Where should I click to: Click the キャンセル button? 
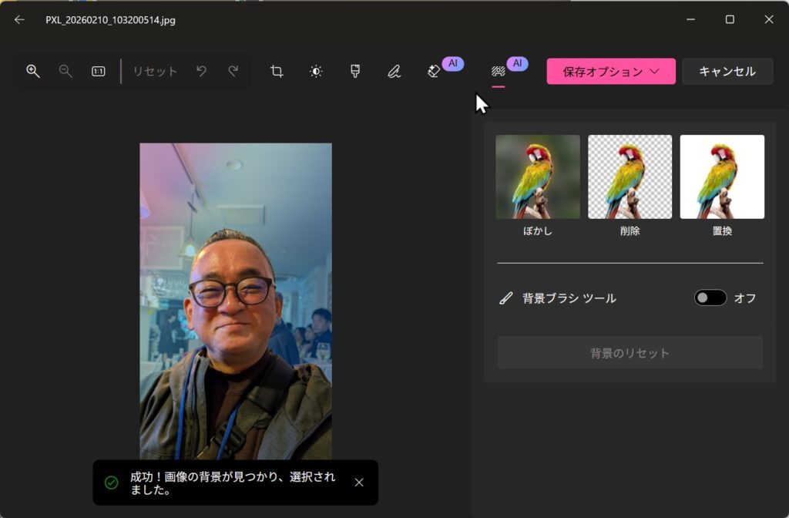(727, 71)
